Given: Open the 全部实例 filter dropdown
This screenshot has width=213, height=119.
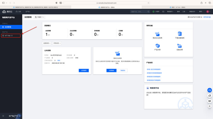Looking at the screenshot, I should tap(47, 43).
